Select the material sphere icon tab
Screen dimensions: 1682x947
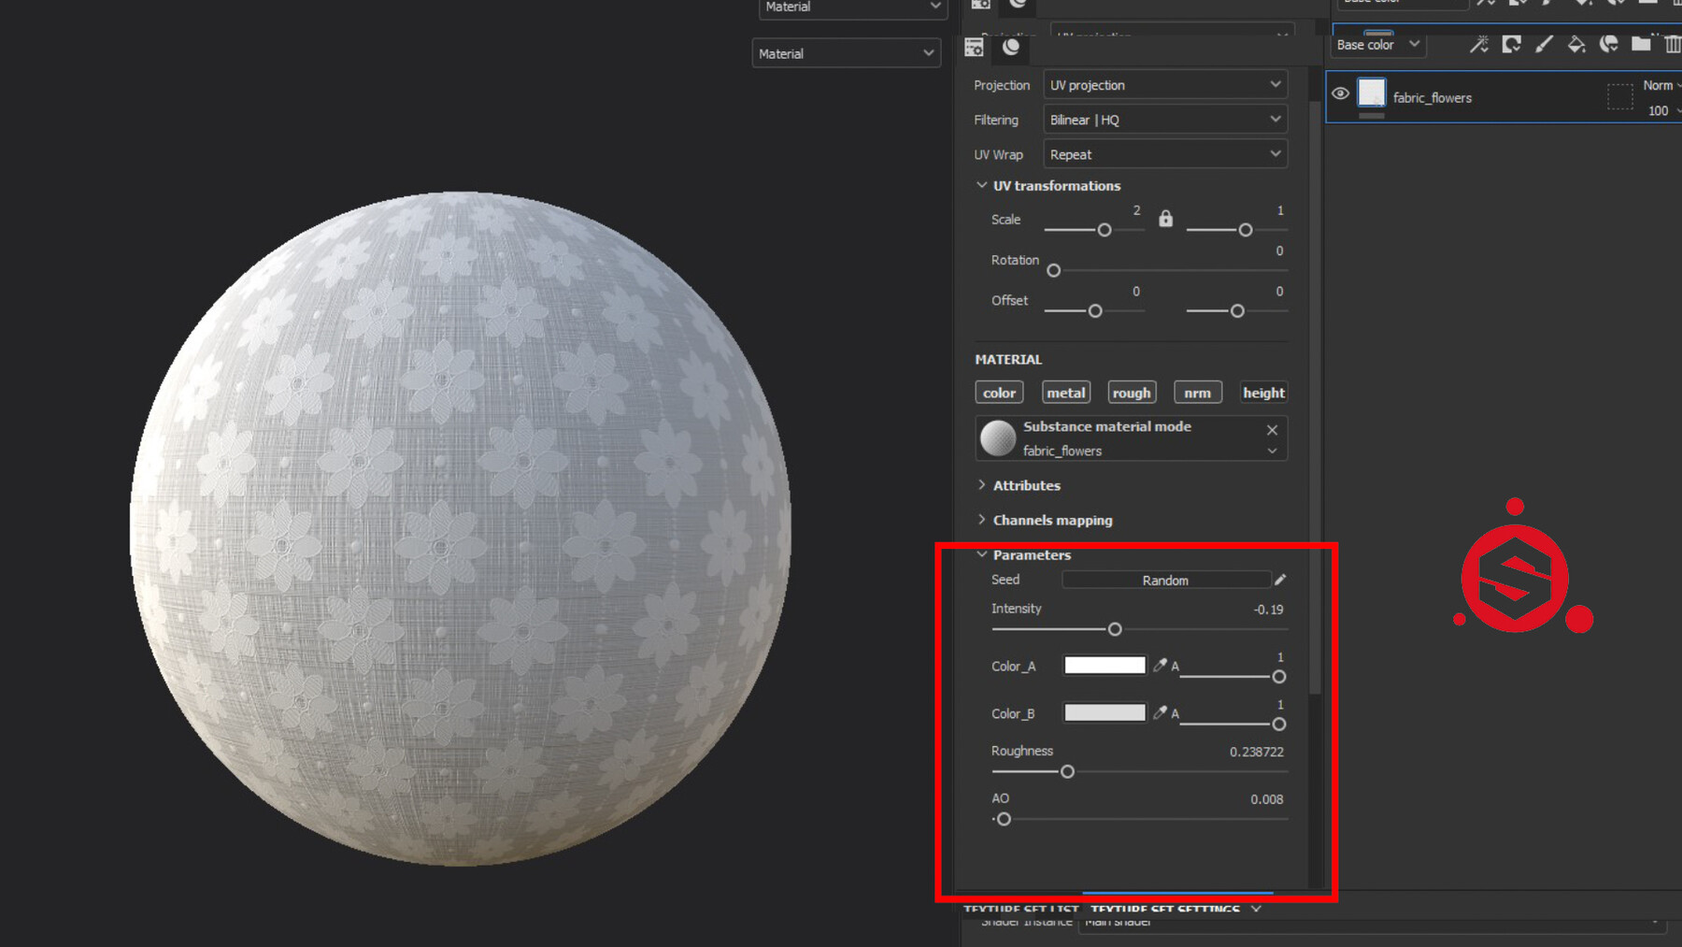[x=1011, y=47]
